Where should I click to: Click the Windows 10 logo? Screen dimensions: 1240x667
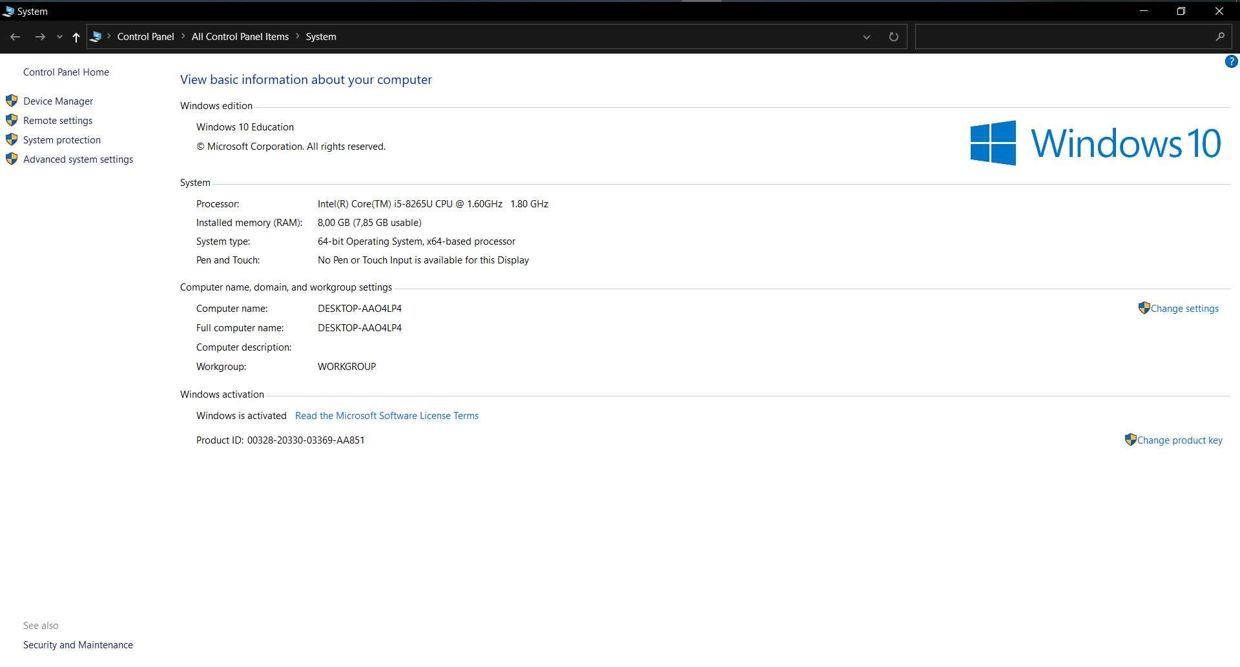[1095, 143]
